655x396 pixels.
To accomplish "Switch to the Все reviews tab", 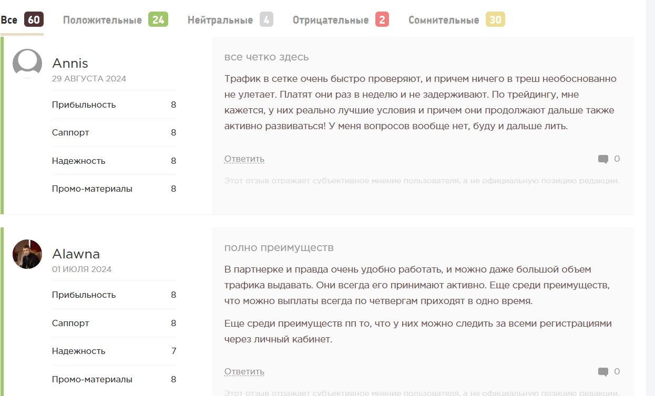I will tap(22, 20).
